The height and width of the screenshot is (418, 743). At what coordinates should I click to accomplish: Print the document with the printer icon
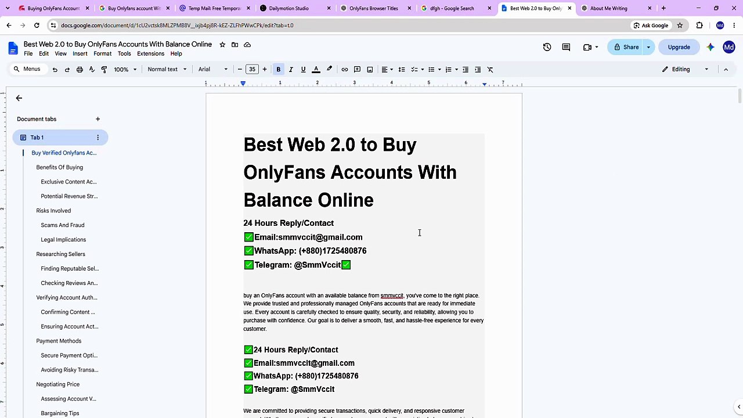(x=80, y=70)
